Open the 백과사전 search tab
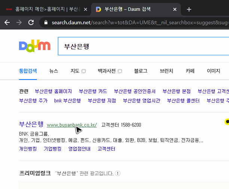Image resolution: width=229 pixels, height=189 pixels. (107, 71)
